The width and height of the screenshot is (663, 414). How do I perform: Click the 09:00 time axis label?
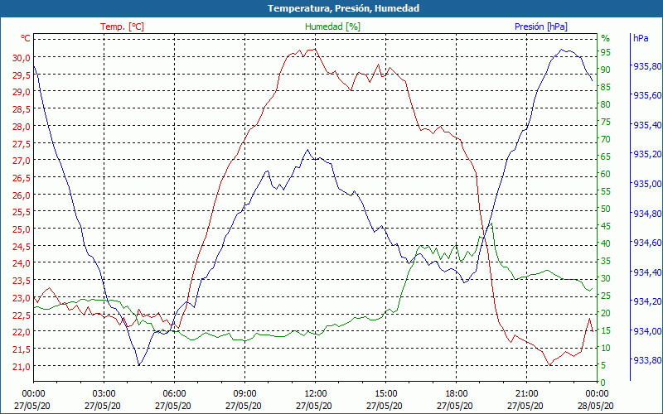[244, 394]
